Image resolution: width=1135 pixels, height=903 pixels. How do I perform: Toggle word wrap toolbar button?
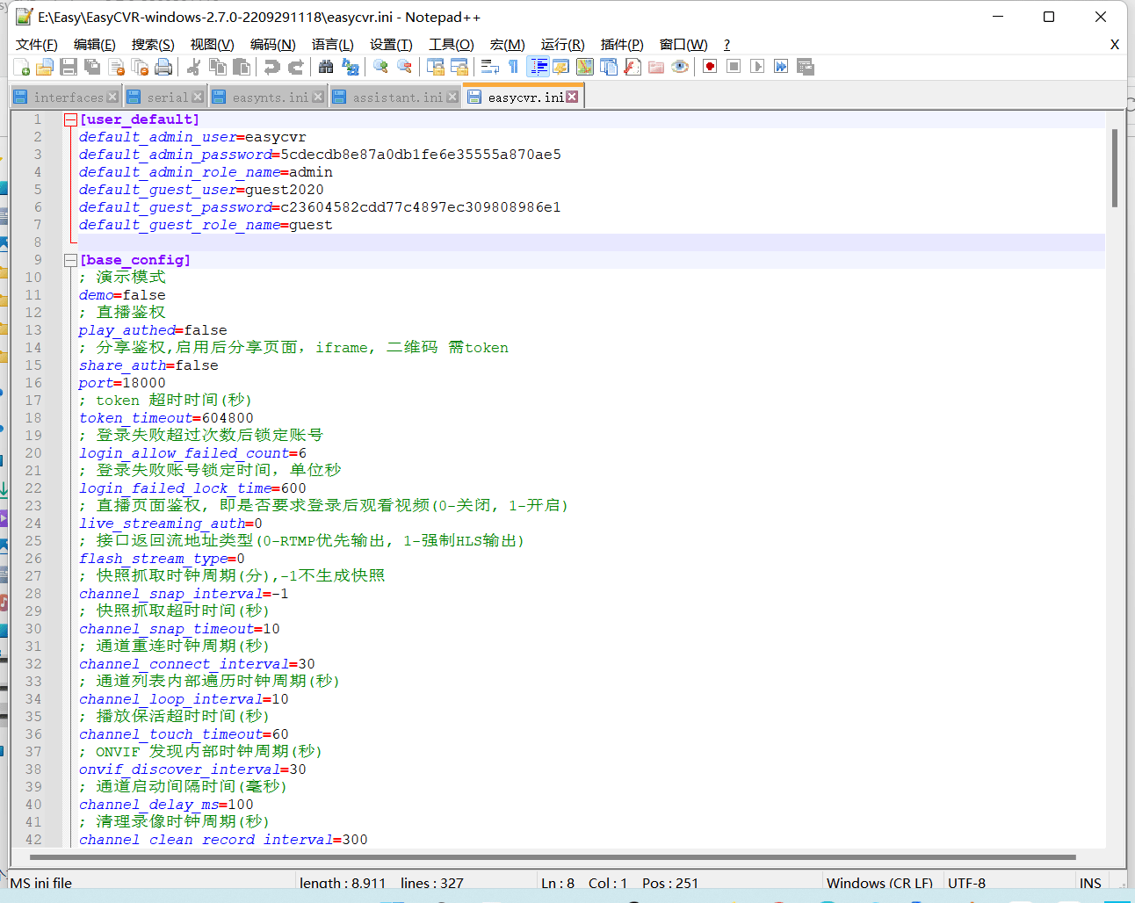click(489, 67)
